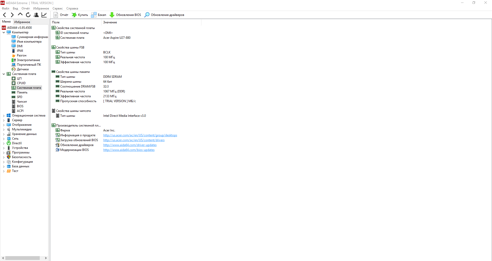Image resolution: width=492 pixels, height=261 pixels.
Task: Open the Сервис menu
Action: pyautogui.click(x=58, y=8)
